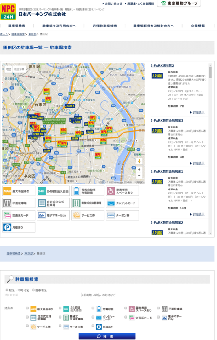Check the 障害者用スペースあり condition checkbox
The width and height of the screenshot is (217, 340).
[126, 308]
